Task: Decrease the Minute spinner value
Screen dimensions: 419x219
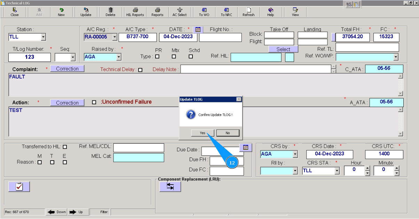Action: pos(397,173)
